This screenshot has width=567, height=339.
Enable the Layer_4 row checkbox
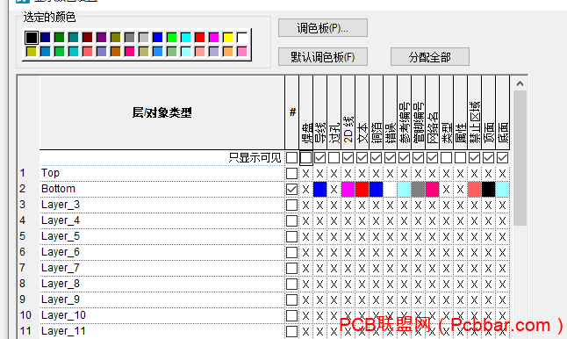(291, 220)
